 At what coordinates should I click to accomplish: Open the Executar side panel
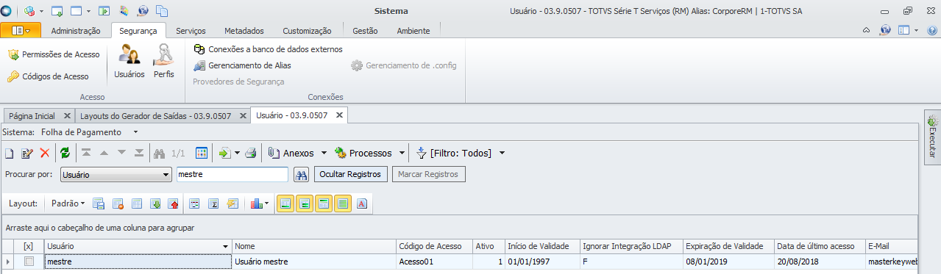[x=932, y=137]
